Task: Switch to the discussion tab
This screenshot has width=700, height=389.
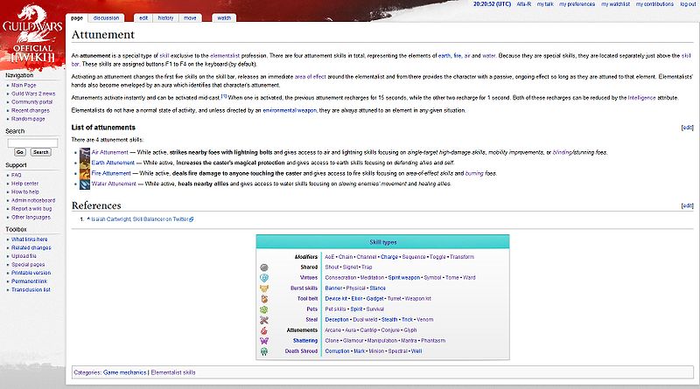Action: click(x=106, y=17)
